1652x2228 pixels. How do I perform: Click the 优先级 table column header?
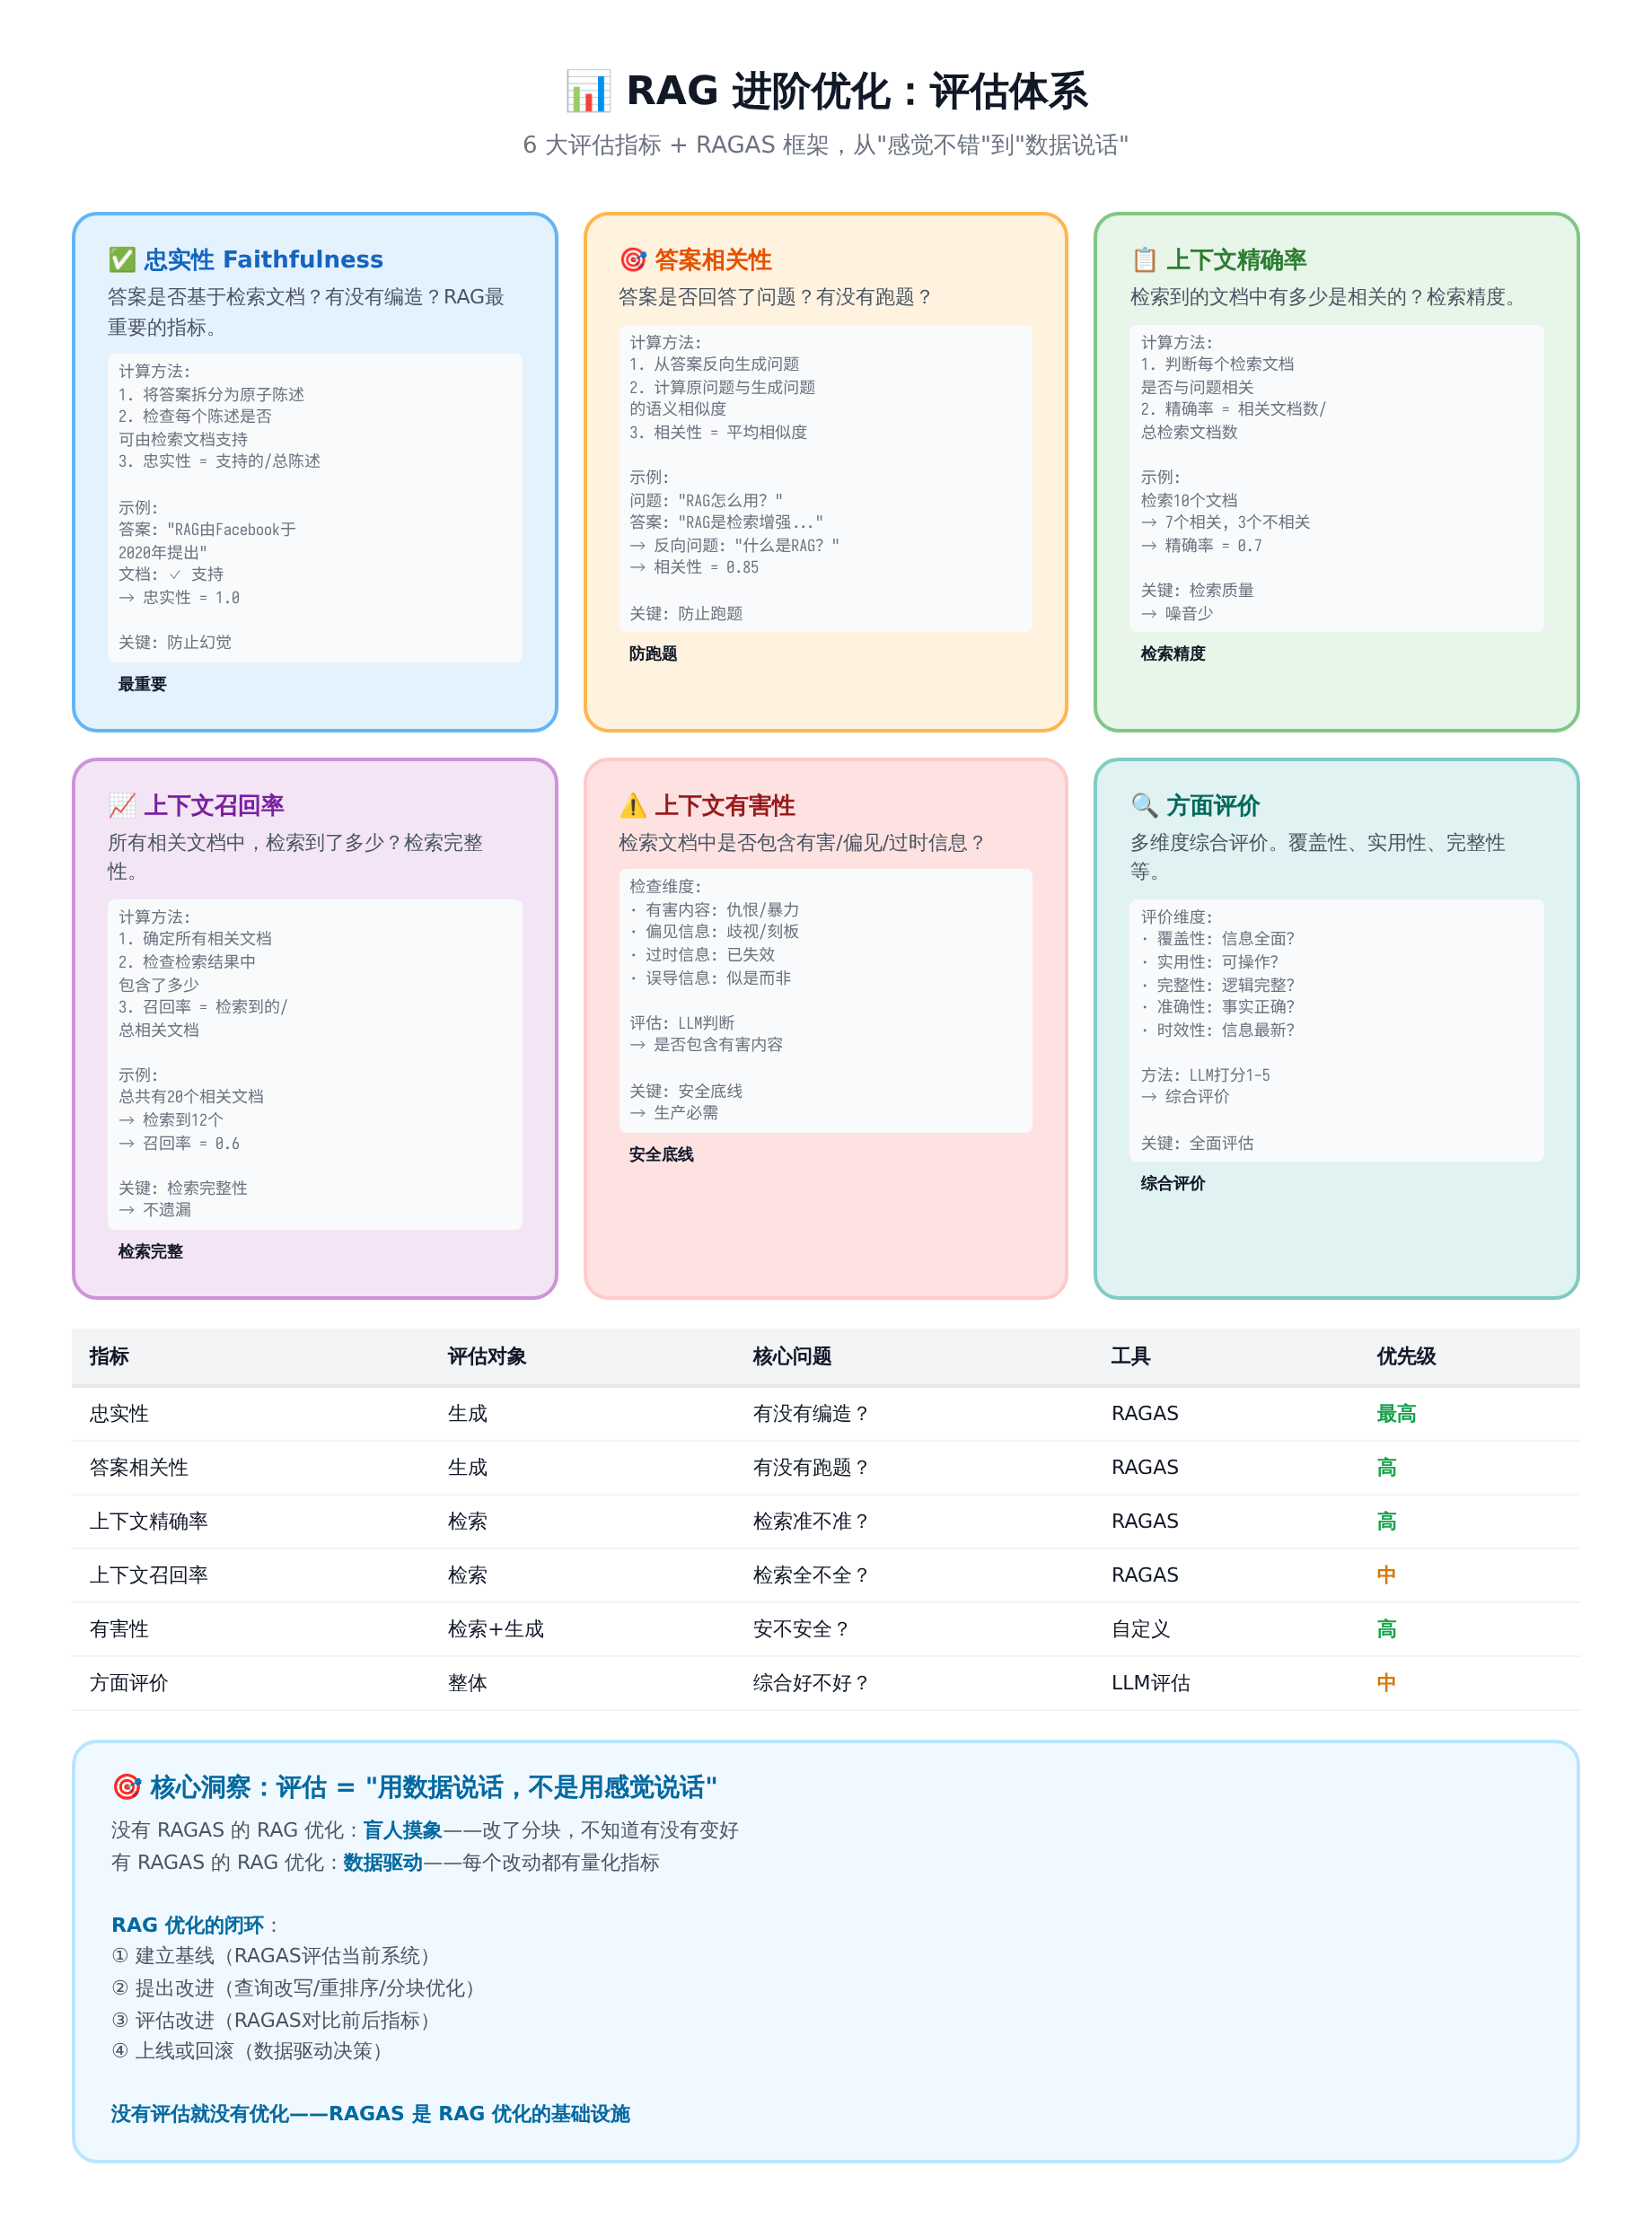coord(1406,1356)
